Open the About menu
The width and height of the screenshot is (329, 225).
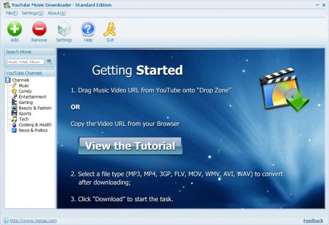(56, 13)
